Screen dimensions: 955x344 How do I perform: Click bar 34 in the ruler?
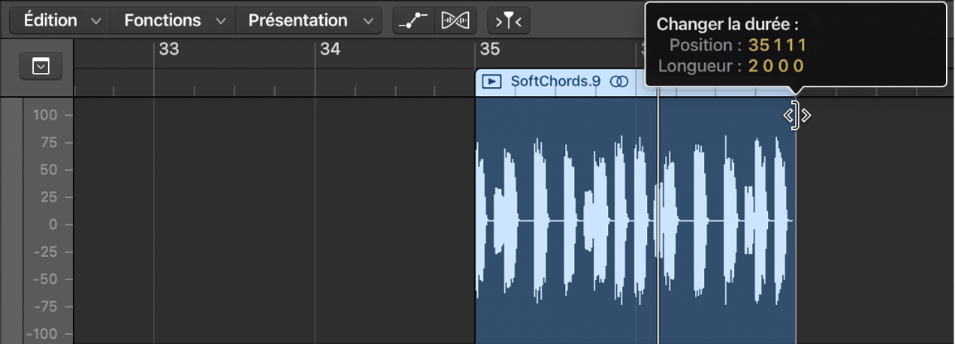tap(330, 50)
